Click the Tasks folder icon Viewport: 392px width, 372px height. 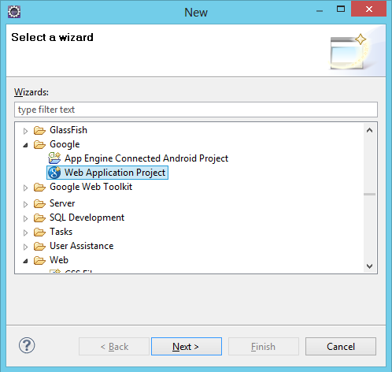click(x=39, y=232)
